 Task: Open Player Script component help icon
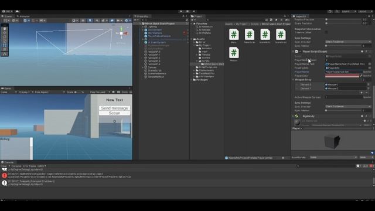pyautogui.click(x=362, y=52)
